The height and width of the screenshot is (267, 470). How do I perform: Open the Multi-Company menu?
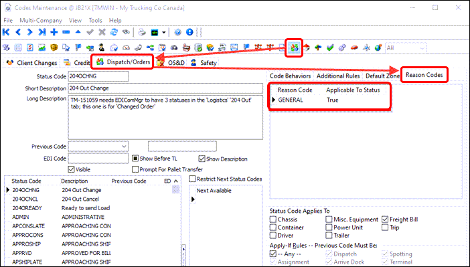click(41, 20)
